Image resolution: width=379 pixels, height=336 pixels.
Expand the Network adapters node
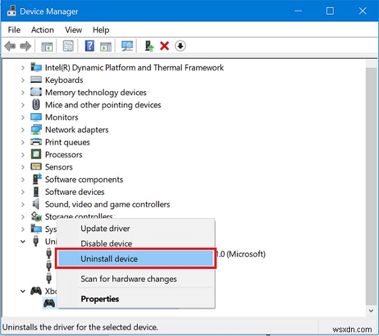click(x=23, y=130)
